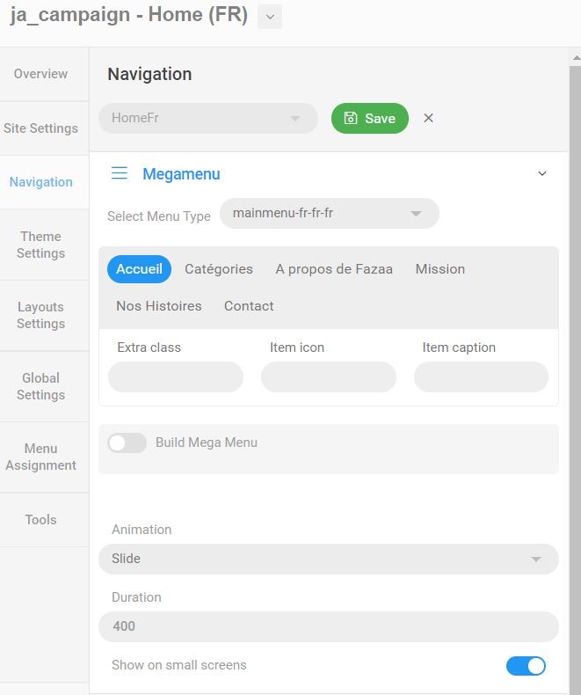Screen dimensions: 581x695
Task: Disable Show on small screens switch
Action: click(526, 666)
